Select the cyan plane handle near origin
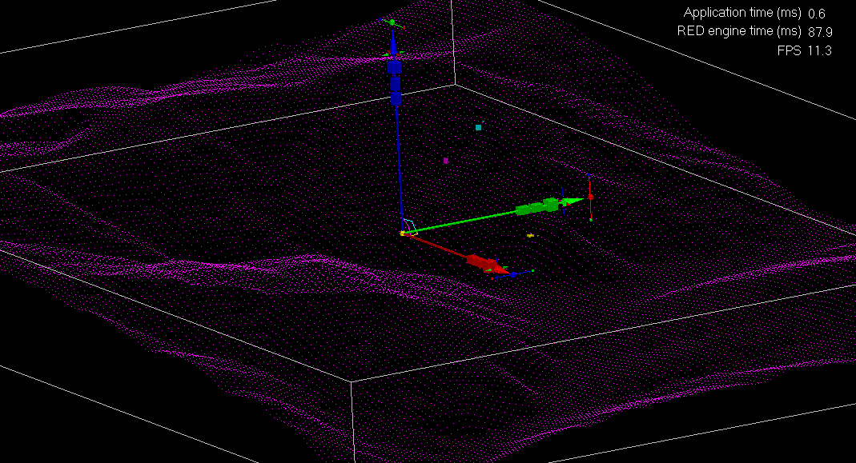The height and width of the screenshot is (463, 856). point(409,225)
